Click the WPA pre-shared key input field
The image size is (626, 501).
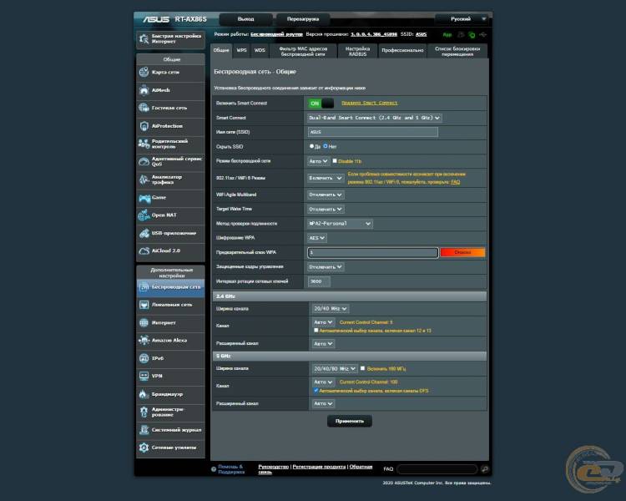[x=373, y=252]
